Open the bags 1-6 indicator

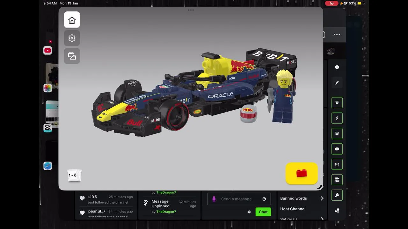tap(74, 175)
